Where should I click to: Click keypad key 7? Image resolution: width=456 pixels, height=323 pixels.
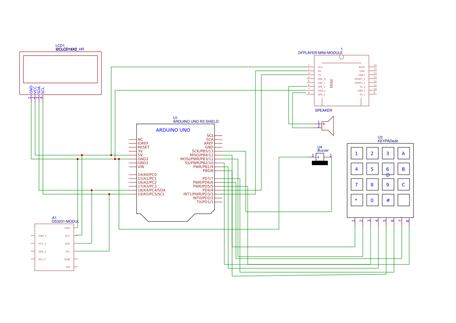pos(357,185)
